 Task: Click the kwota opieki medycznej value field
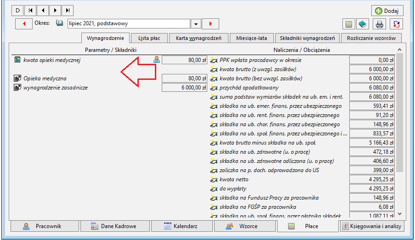184,60
